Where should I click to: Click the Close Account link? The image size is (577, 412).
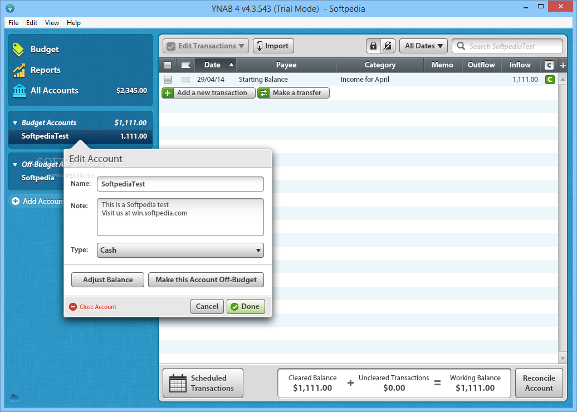(98, 307)
